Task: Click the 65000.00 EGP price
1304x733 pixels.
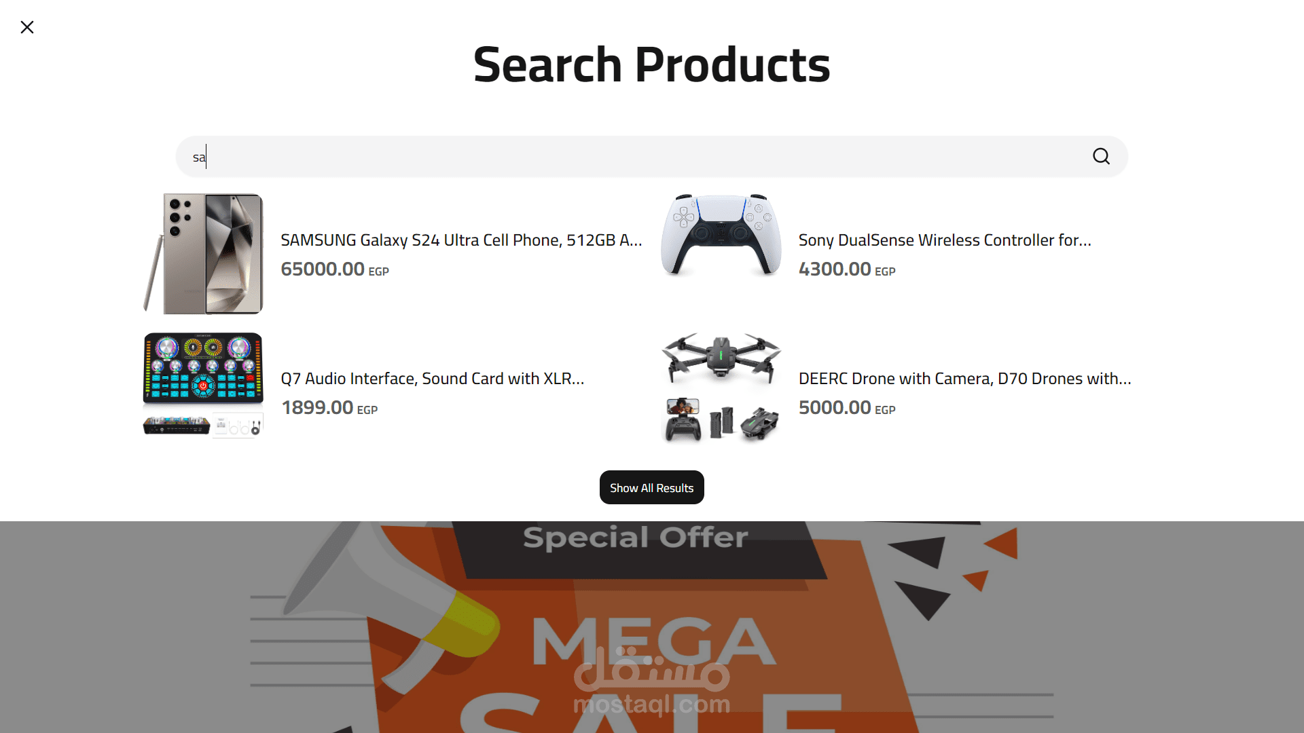Action: coord(335,269)
